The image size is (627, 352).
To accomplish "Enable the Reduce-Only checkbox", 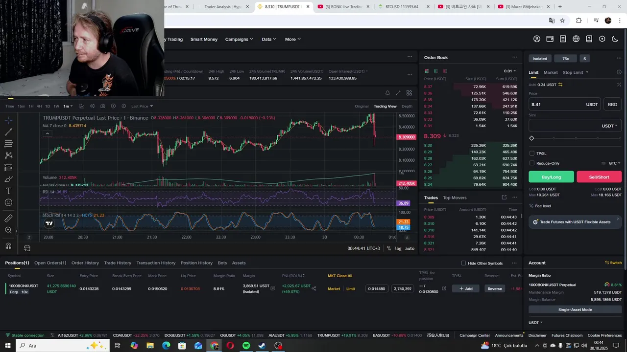I will click(532, 163).
